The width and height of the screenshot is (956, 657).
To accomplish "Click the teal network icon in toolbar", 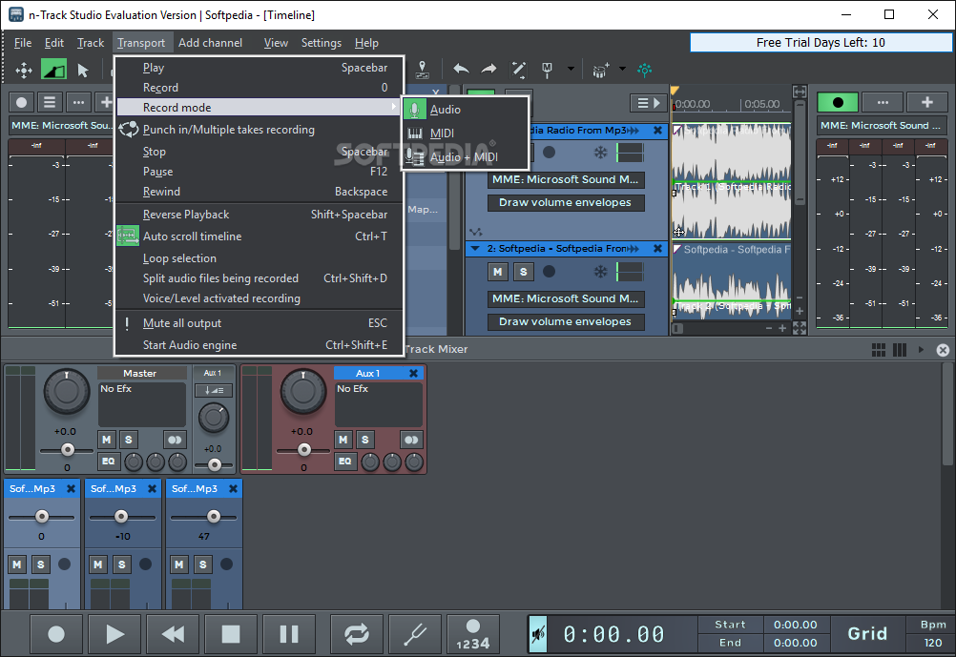I will pos(644,70).
